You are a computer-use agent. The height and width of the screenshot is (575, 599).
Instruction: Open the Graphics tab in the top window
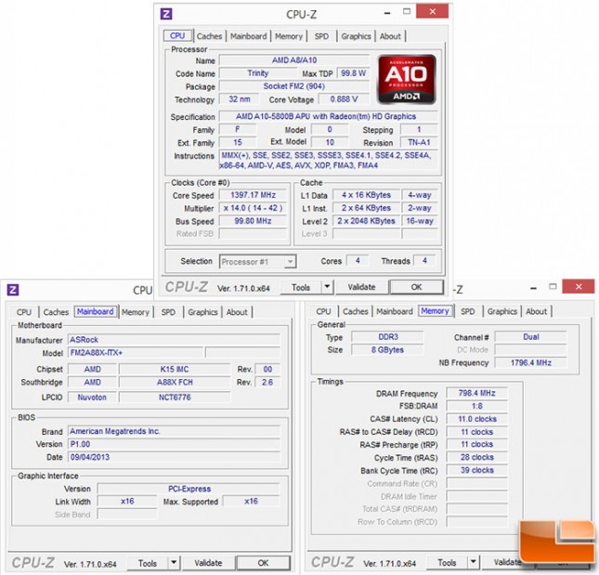tap(356, 36)
